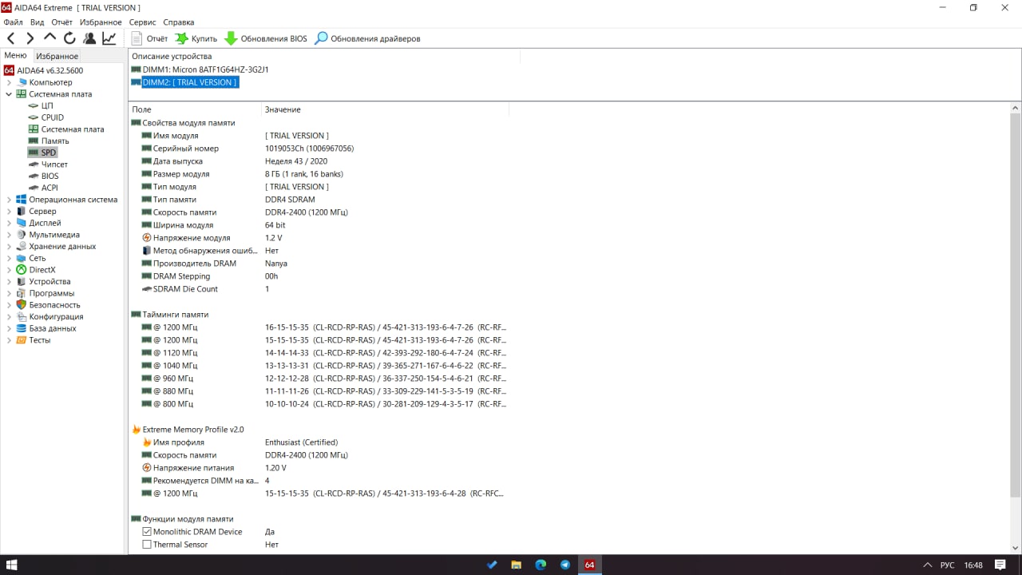Image resolution: width=1022 pixels, height=575 pixels.
Task: Click the Refresh icon in toolbar
Action: pyautogui.click(x=69, y=38)
